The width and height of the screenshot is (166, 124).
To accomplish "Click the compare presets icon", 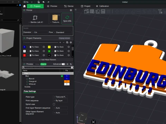I will 71,64.
